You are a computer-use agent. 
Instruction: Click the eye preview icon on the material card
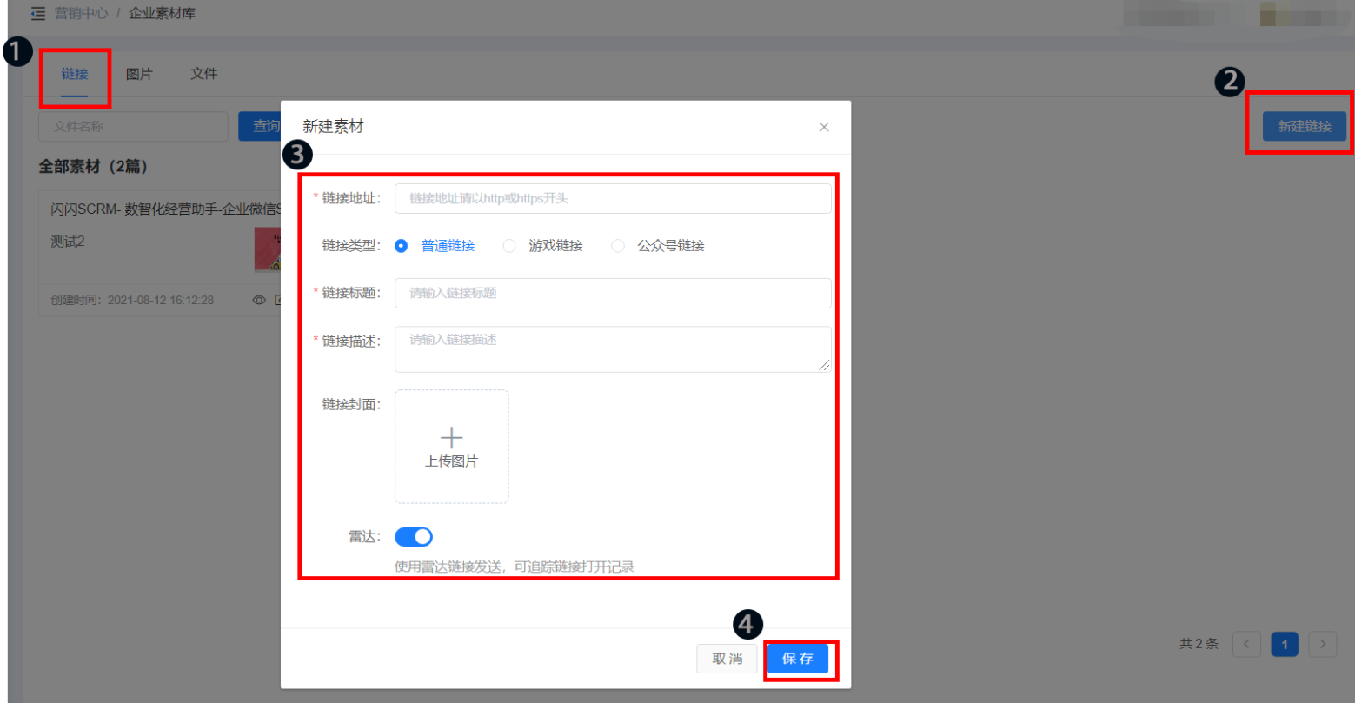(258, 299)
